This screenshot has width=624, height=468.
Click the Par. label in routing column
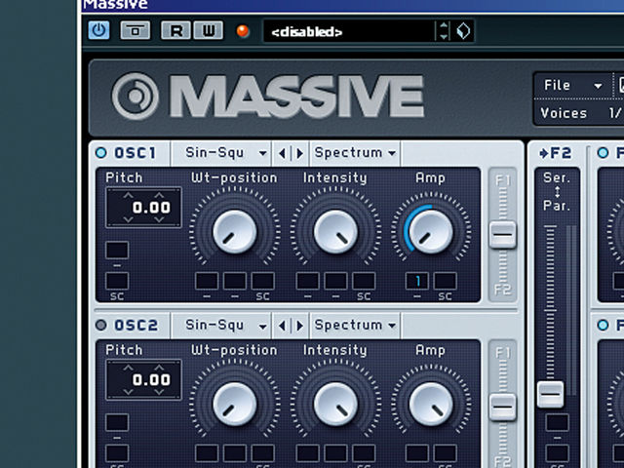click(x=557, y=206)
